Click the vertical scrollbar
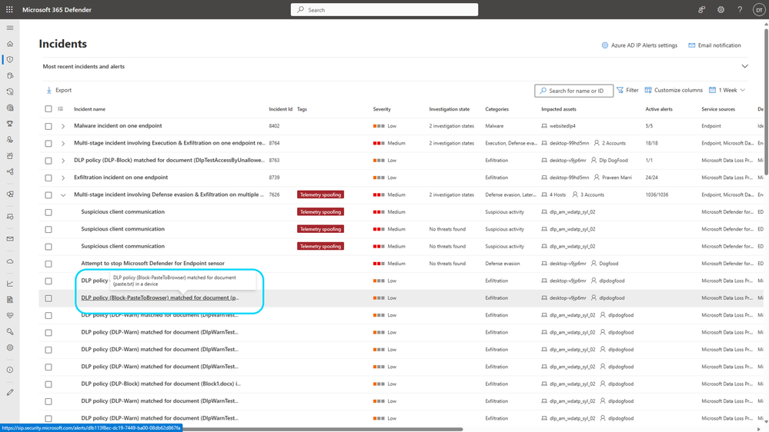This screenshot has height=432, width=769. click(x=766, y=101)
